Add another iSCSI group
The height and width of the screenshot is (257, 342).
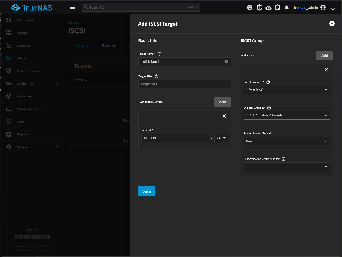325,55
